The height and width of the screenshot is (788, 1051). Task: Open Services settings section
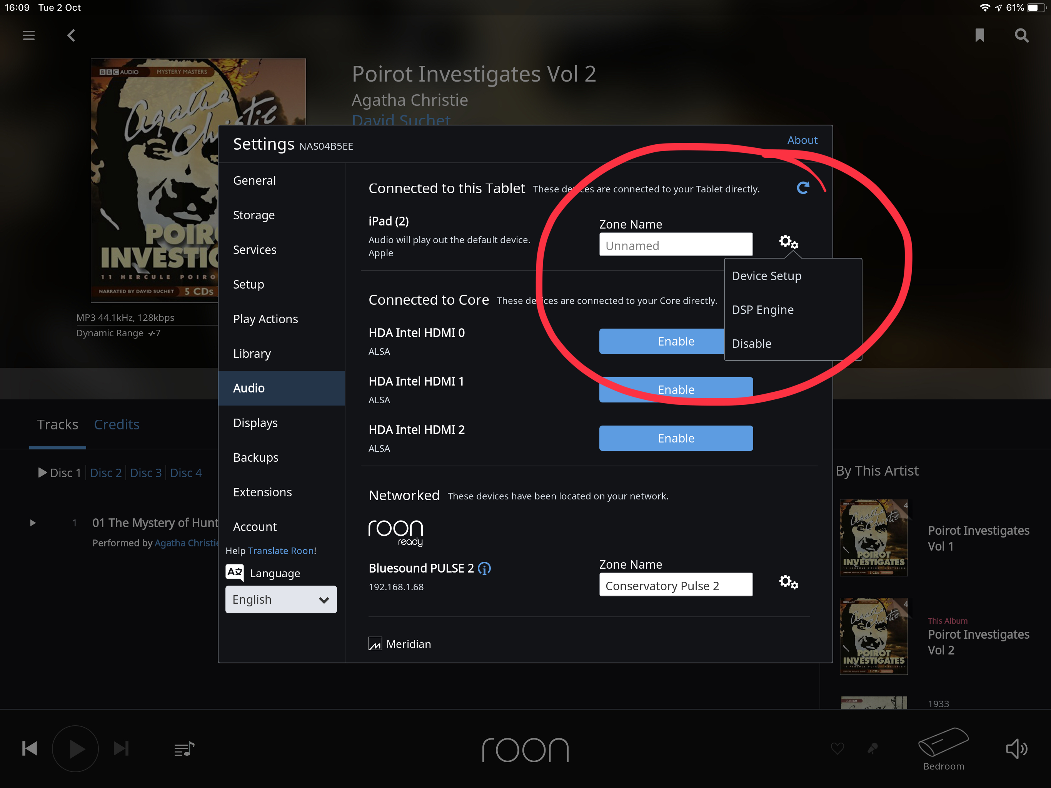point(281,250)
